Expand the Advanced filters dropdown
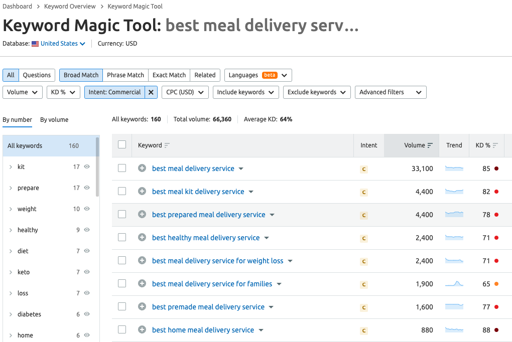Screen dimensions: 512x342 pos(391,92)
